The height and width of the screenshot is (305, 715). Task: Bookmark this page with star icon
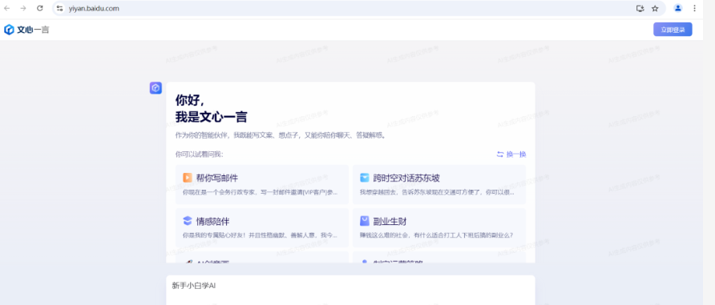[655, 8]
